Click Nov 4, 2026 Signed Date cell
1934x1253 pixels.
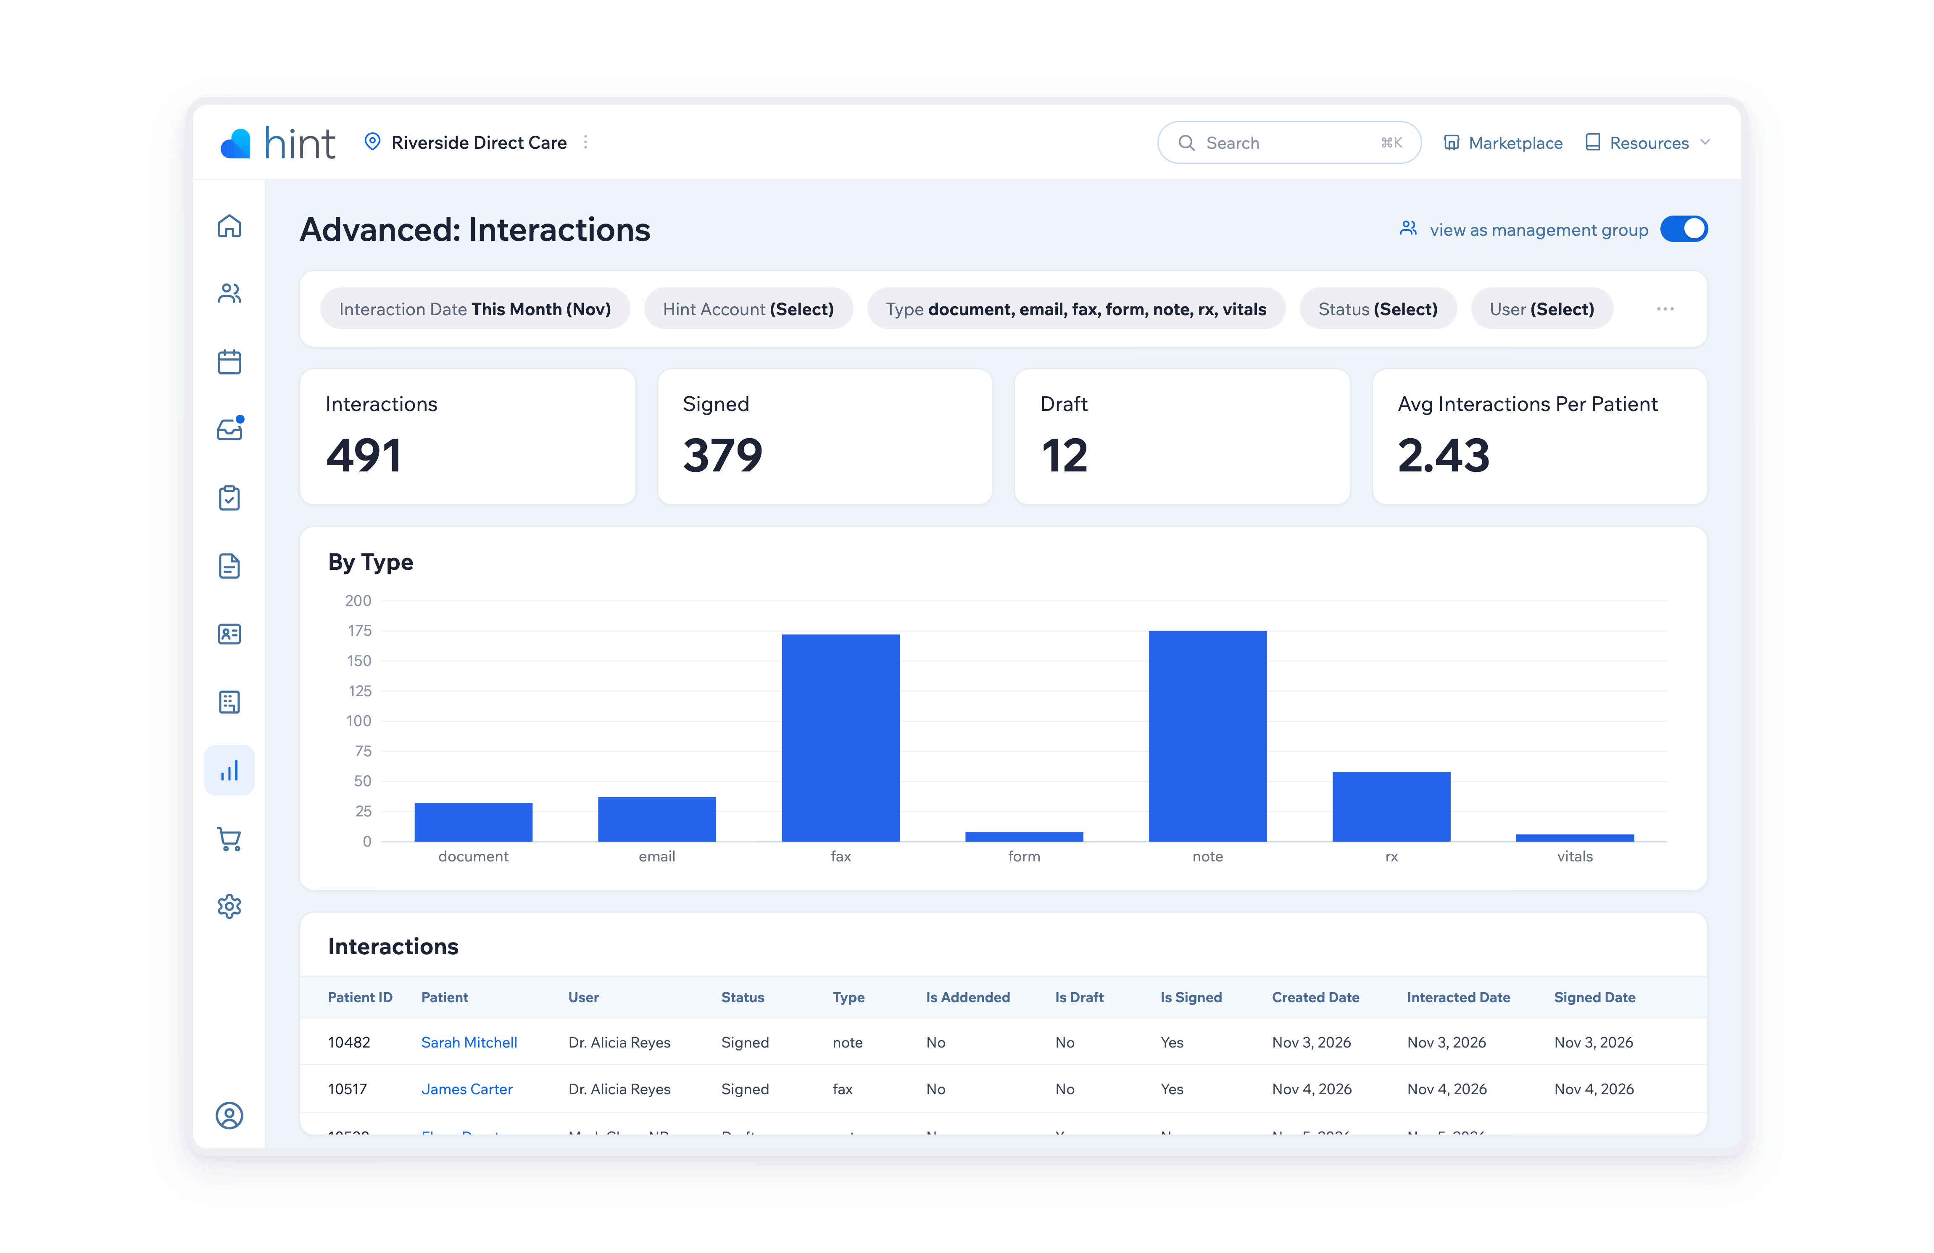pyautogui.click(x=1594, y=1089)
